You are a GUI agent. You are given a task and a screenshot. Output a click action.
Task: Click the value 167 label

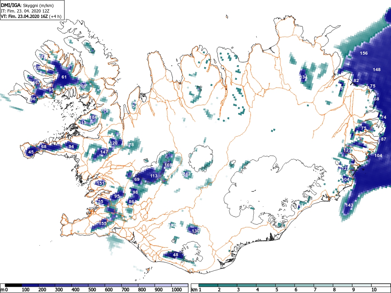click(36, 82)
